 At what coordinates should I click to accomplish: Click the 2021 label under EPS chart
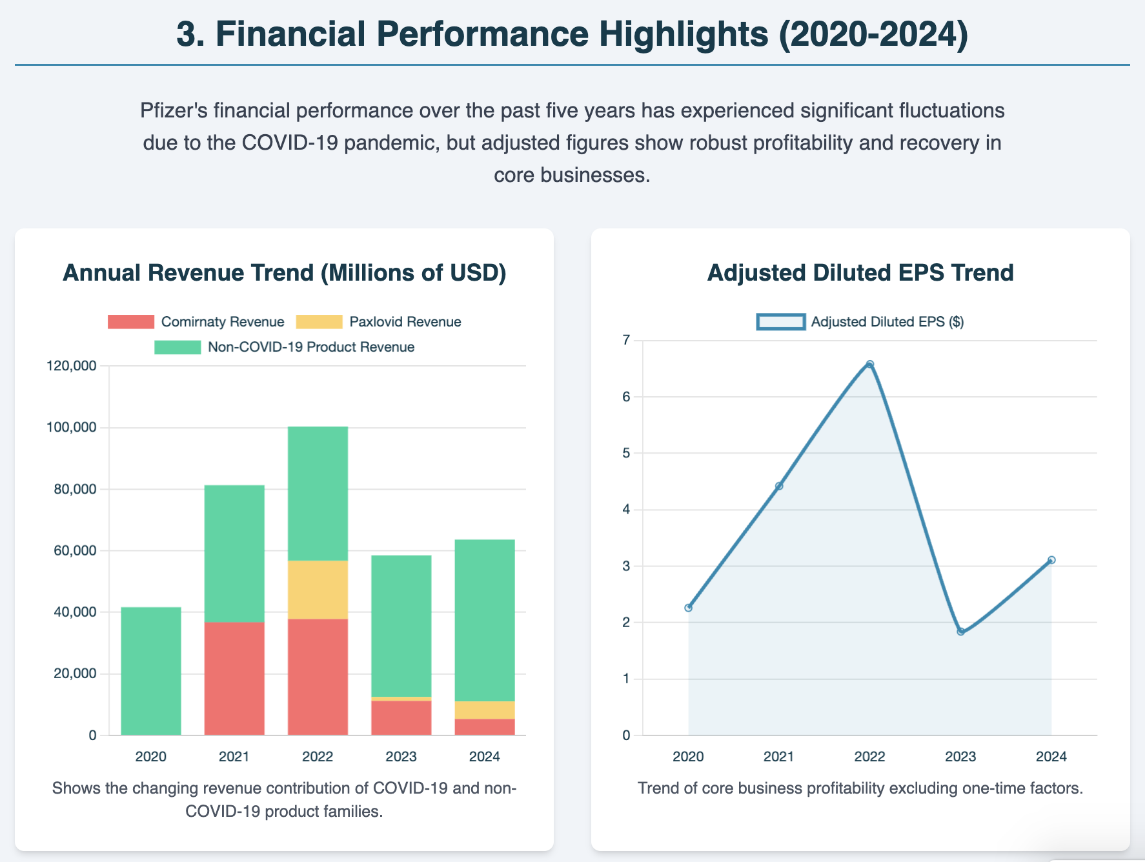[x=779, y=757]
